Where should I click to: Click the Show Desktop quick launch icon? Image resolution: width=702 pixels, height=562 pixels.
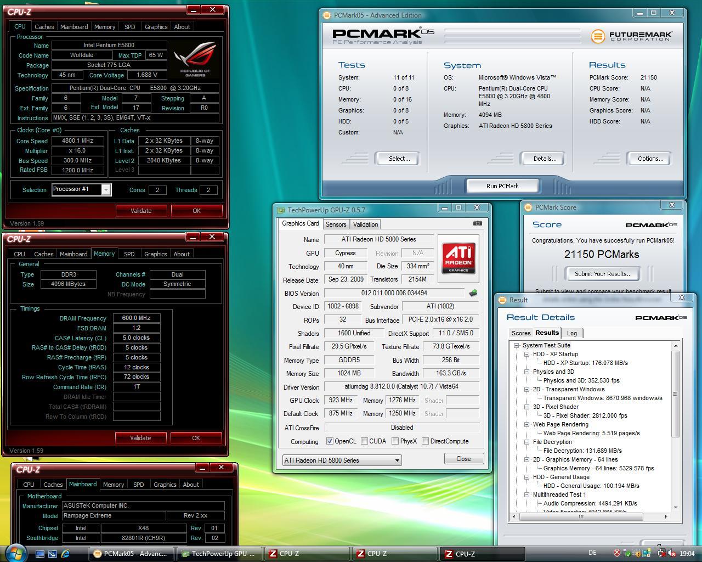40,554
